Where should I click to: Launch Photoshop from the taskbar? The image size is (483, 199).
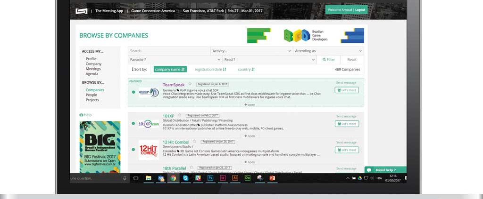[x=210, y=178]
